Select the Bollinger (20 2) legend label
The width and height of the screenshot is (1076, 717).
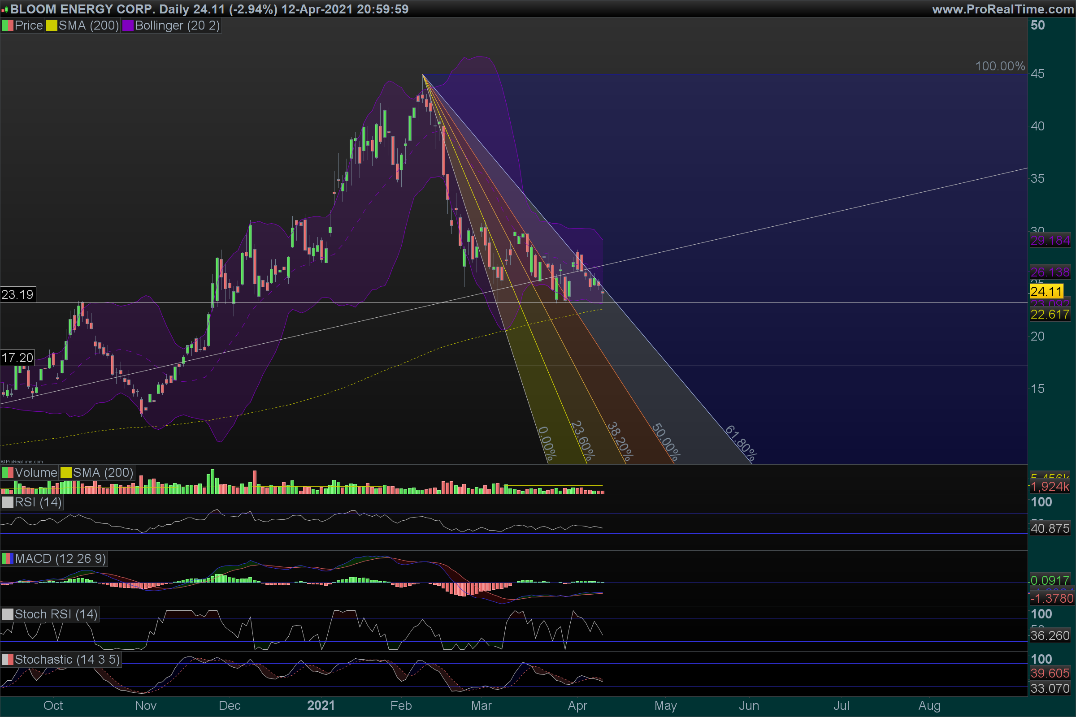tap(177, 26)
